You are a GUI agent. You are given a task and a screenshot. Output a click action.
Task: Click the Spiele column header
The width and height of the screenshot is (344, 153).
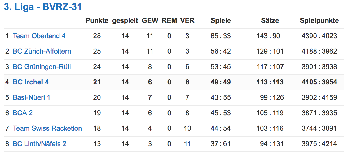(x=221, y=21)
